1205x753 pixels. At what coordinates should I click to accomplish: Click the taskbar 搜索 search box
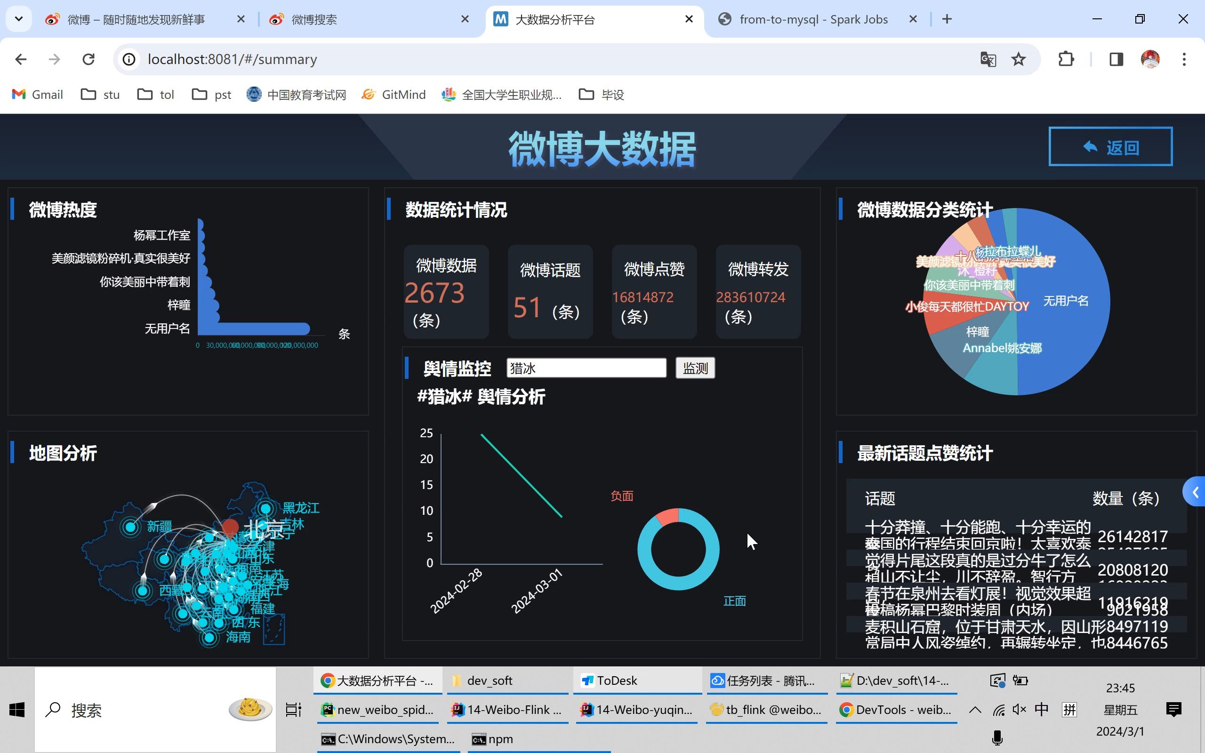[x=155, y=710]
